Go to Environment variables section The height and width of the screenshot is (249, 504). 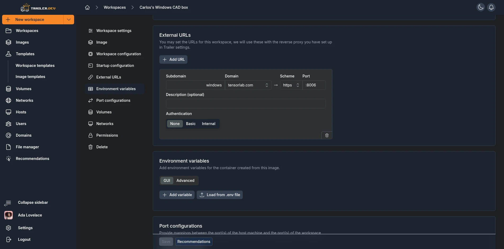pos(114,89)
